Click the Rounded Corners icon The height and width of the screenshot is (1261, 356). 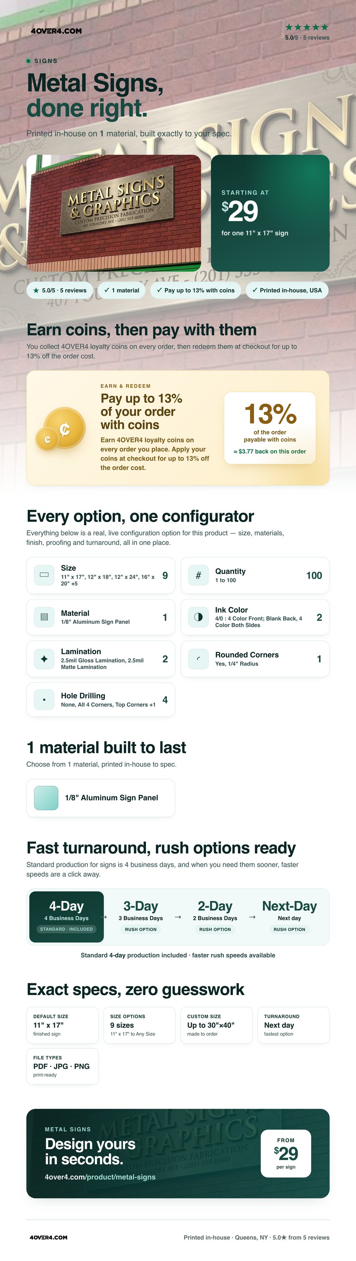[x=199, y=659]
